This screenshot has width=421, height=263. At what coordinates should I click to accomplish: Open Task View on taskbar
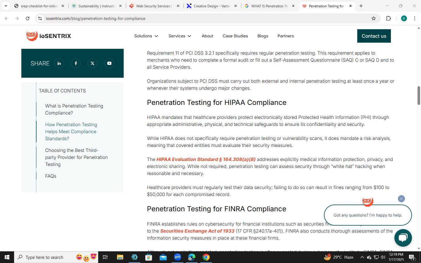(x=105, y=257)
